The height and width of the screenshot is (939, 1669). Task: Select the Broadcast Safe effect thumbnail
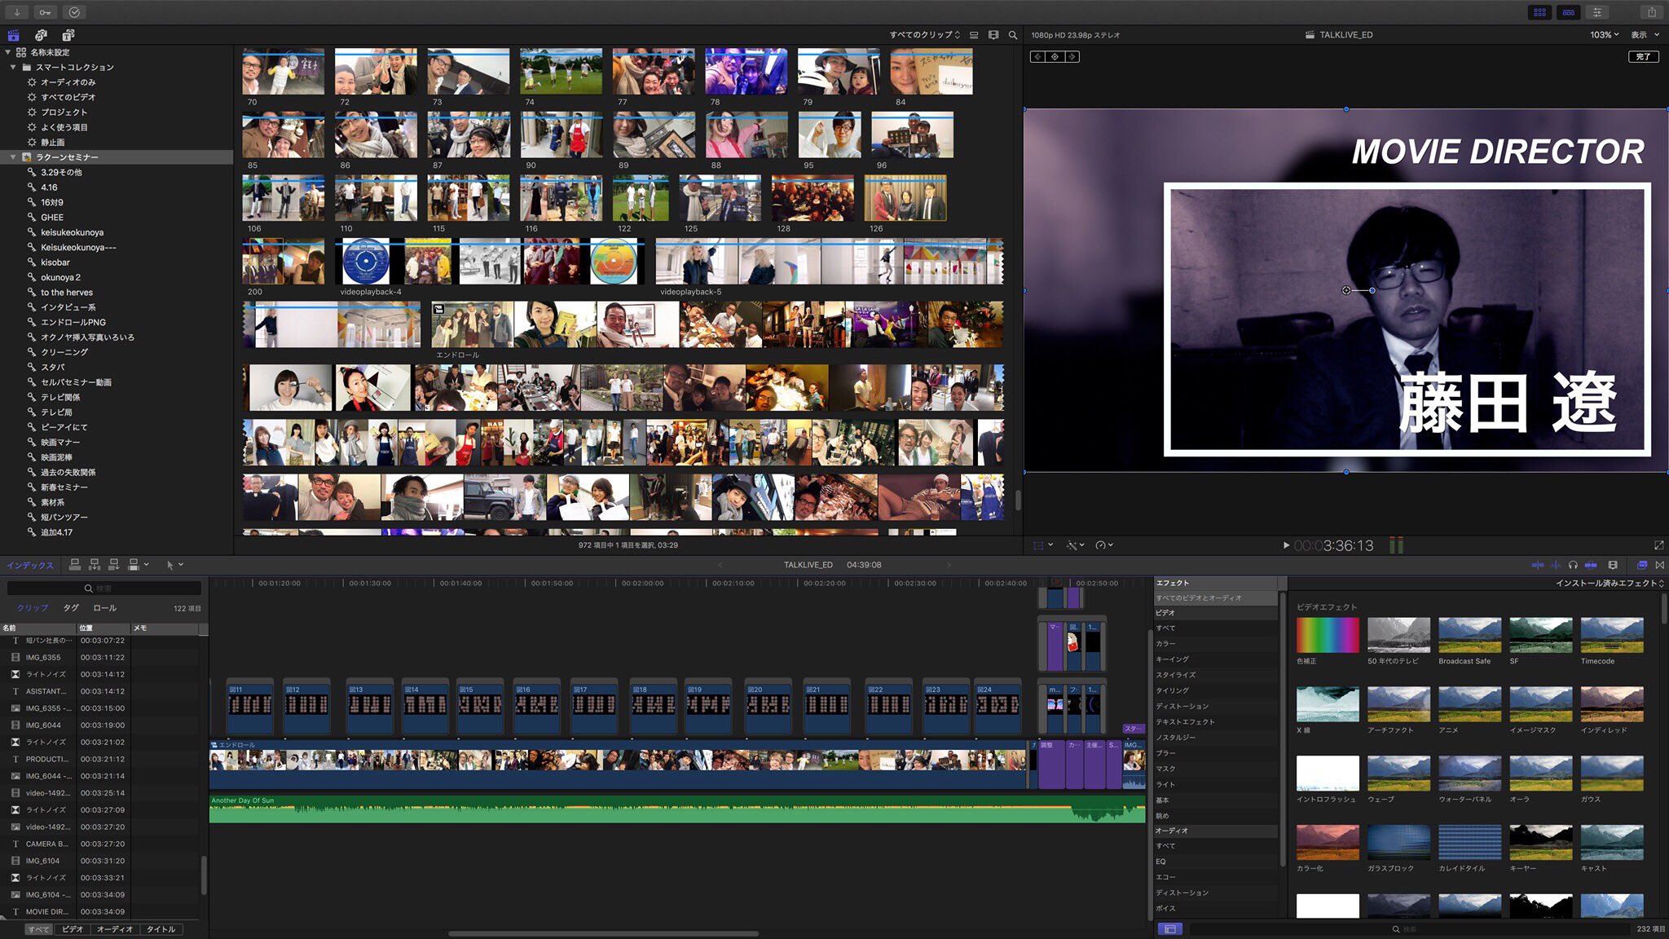click(x=1469, y=635)
